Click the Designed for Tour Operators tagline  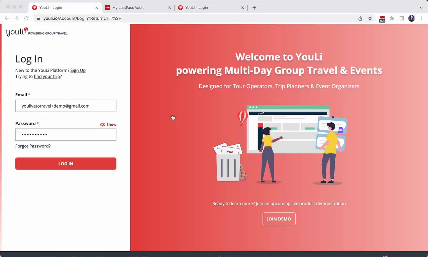coord(279,86)
